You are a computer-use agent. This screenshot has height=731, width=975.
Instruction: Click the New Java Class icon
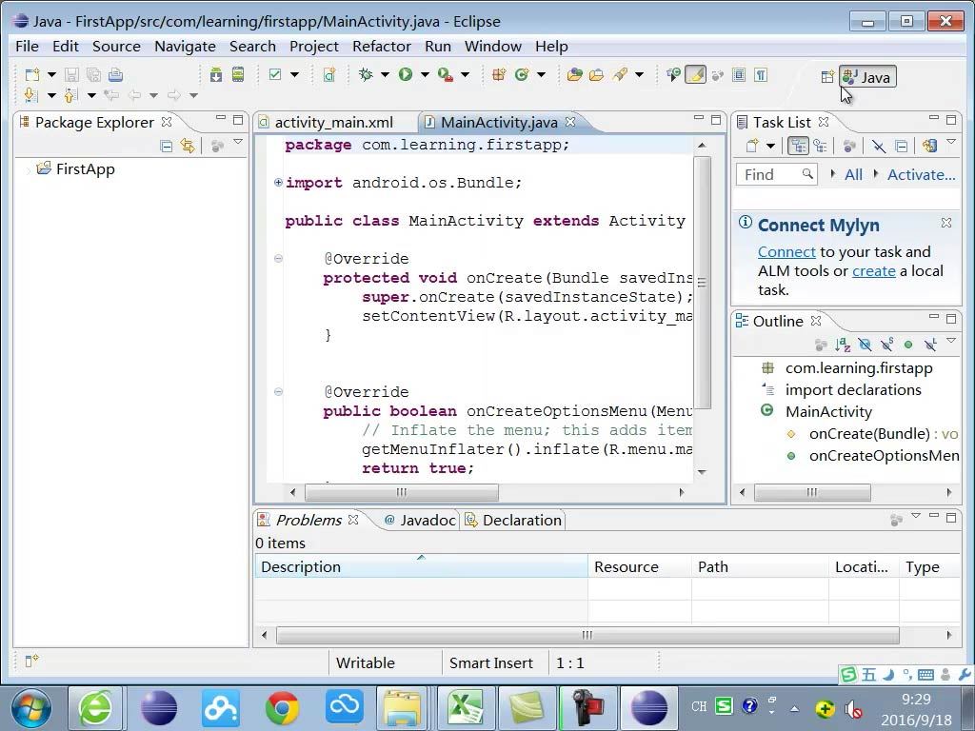point(522,75)
